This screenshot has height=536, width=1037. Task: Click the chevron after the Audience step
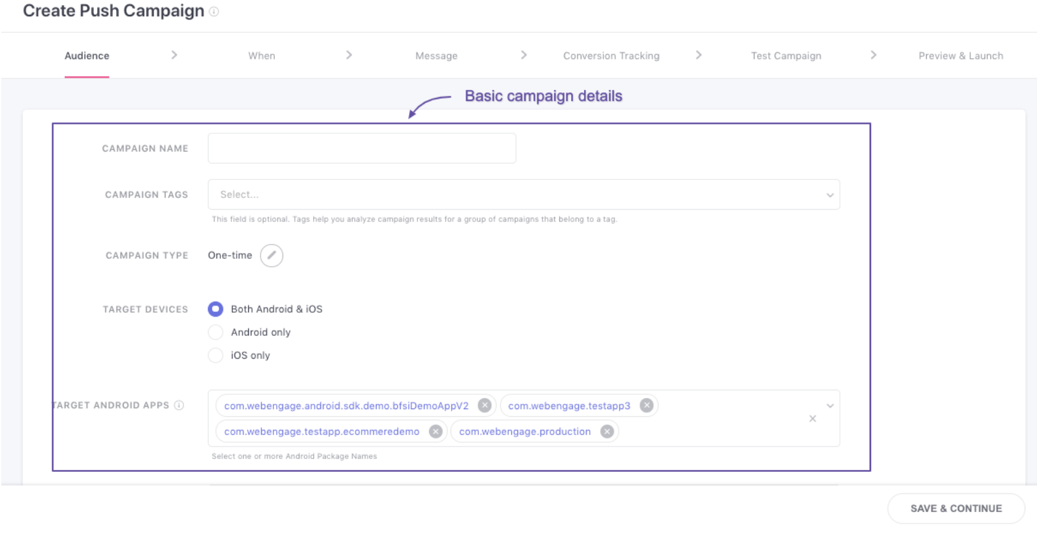click(x=174, y=56)
